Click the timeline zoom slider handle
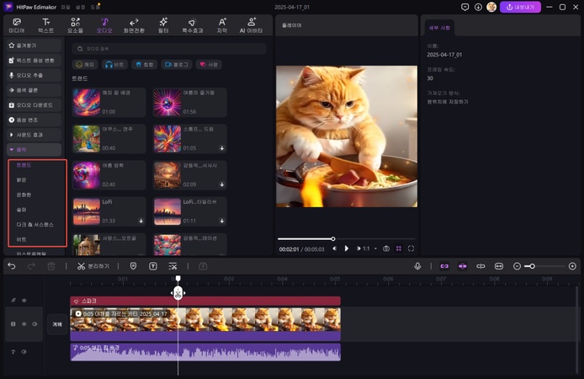The height and width of the screenshot is (379, 584). point(531,266)
